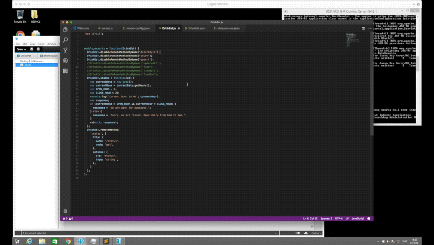Select the Shops view in navigator
The image size is (434, 245).
tap(37, 65)
